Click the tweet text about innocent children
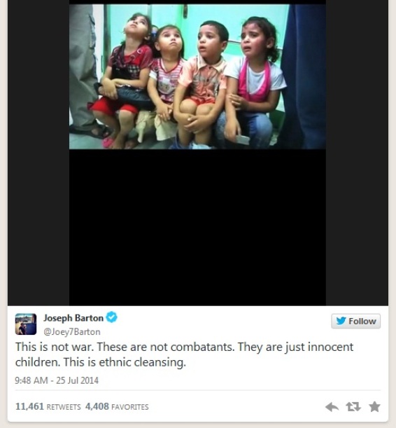 (184, 354)
